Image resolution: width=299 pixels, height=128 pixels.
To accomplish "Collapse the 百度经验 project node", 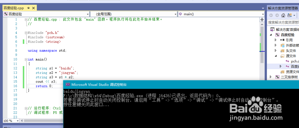I will (x=271, y=35).
